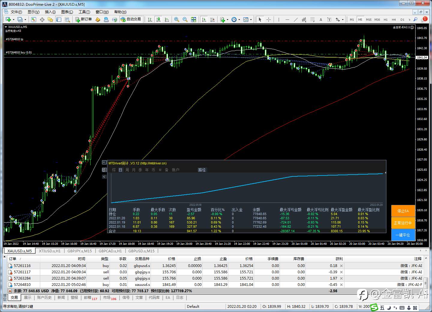The image size is (432, 312).
Task: Tile chart windows with grid icon
Action: coord(193,19)
